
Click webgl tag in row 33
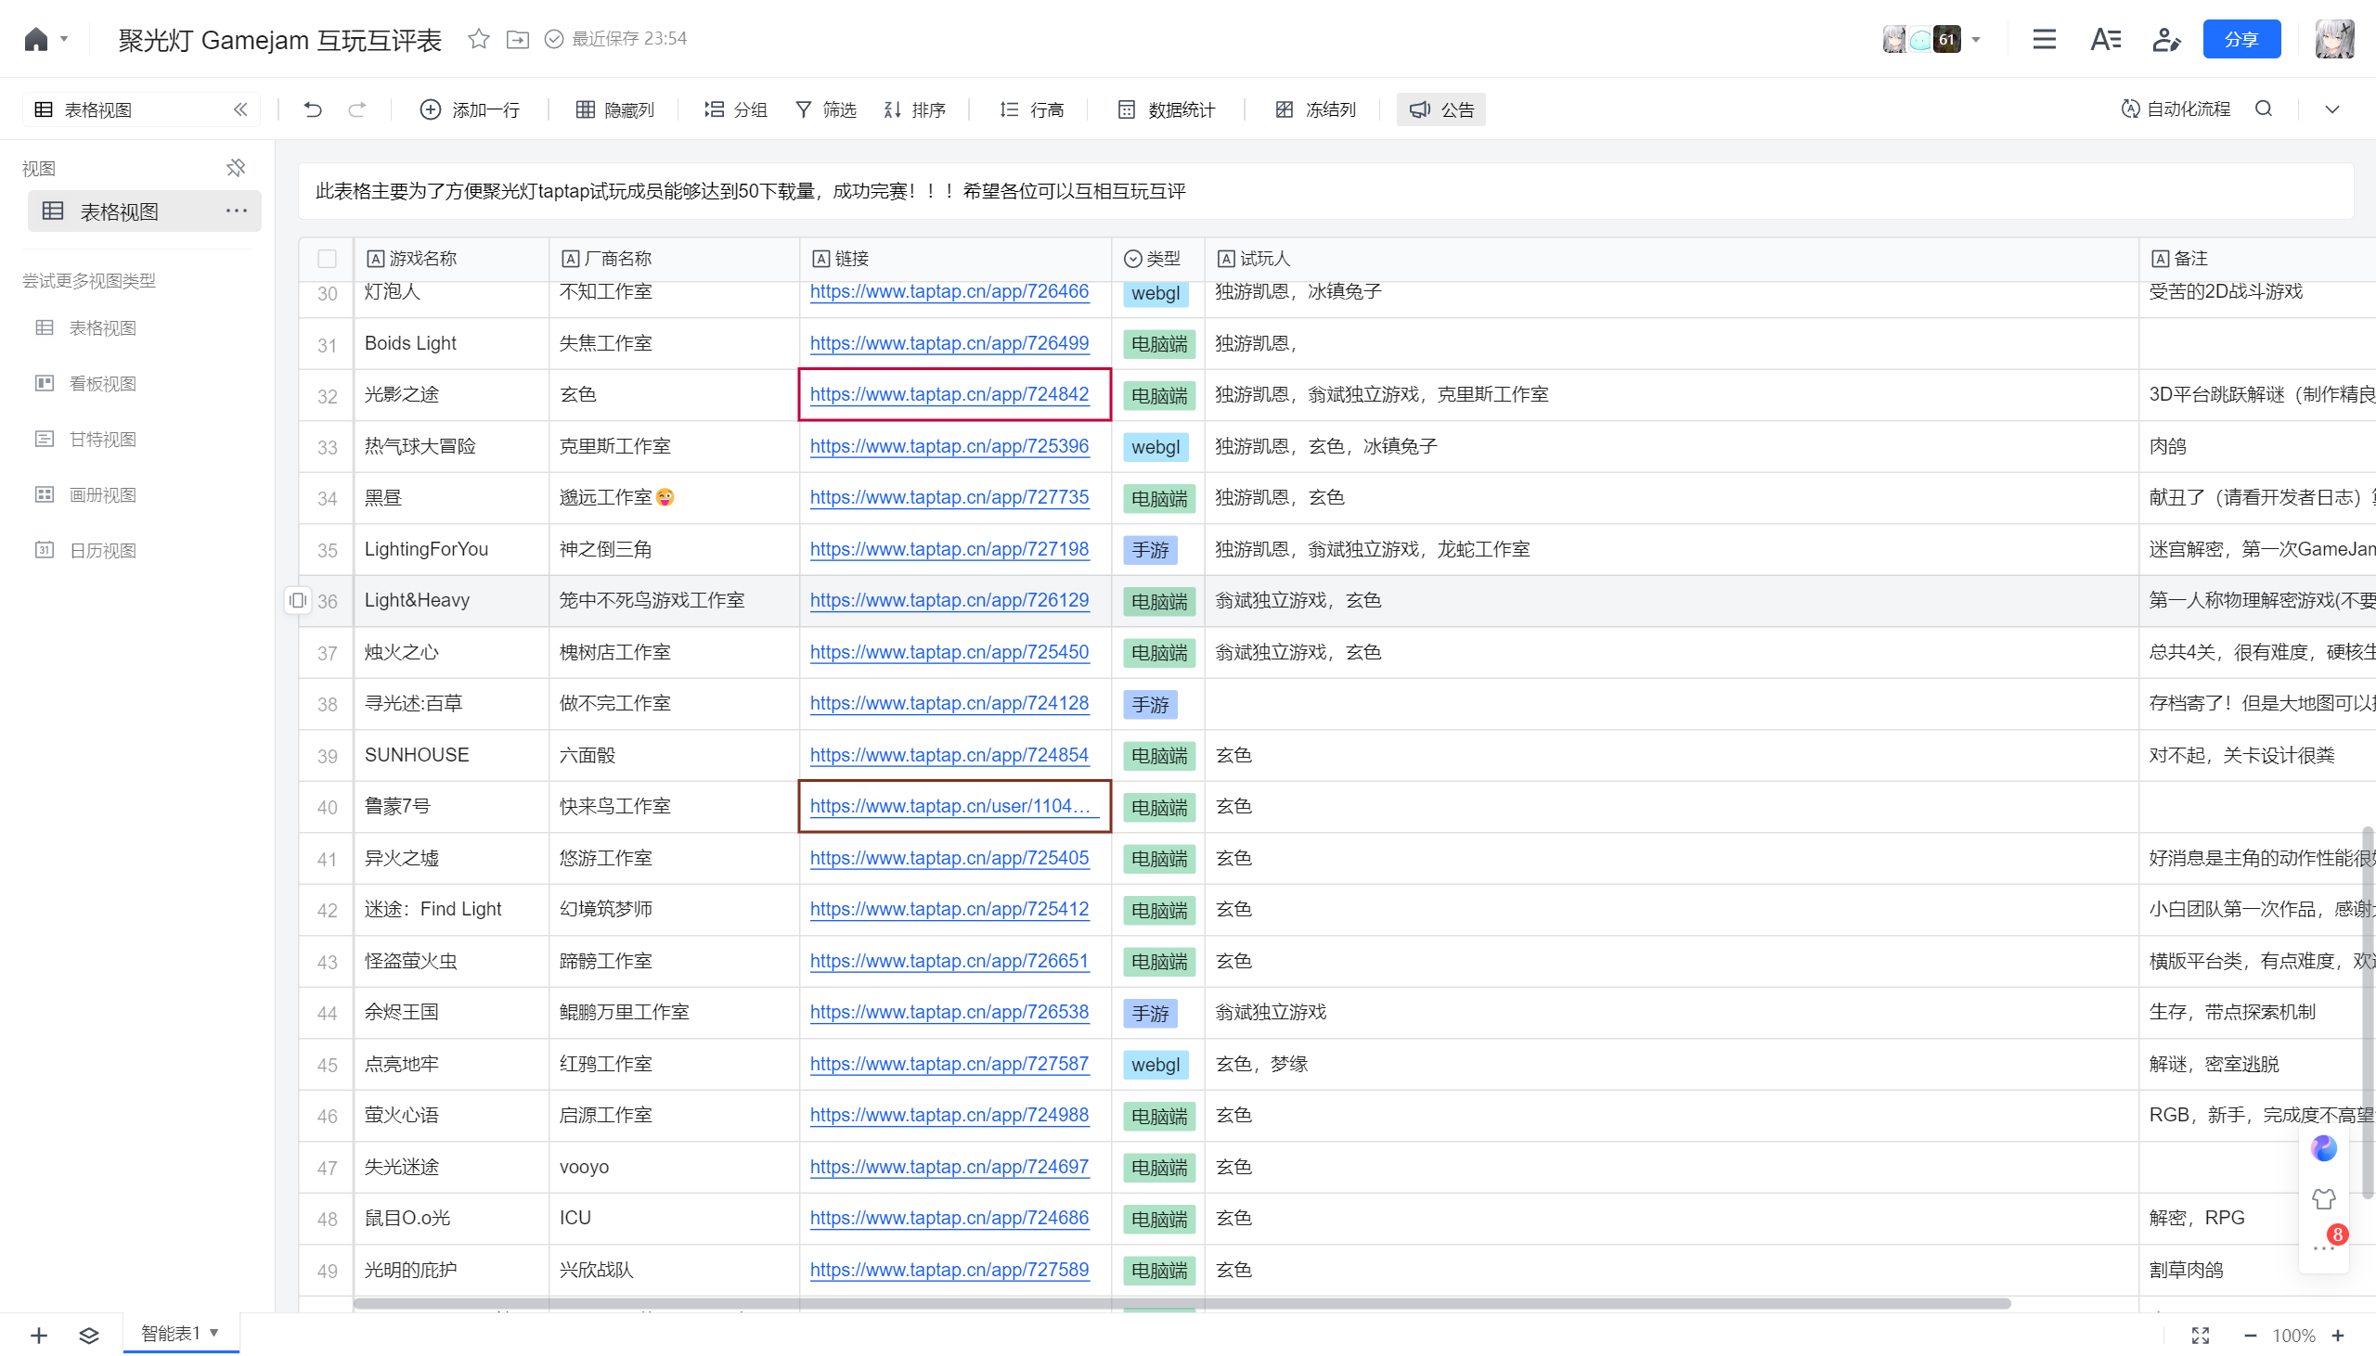click(x=1156, y=447)
